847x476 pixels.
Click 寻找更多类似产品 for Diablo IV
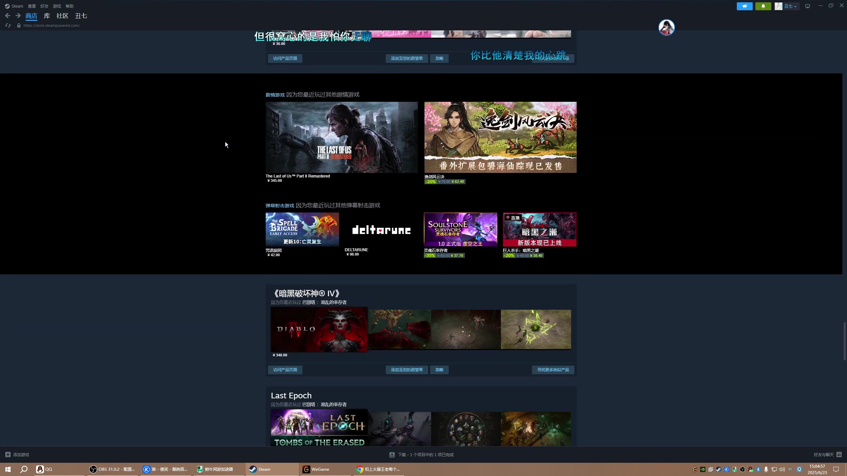[x=553, y=370]
